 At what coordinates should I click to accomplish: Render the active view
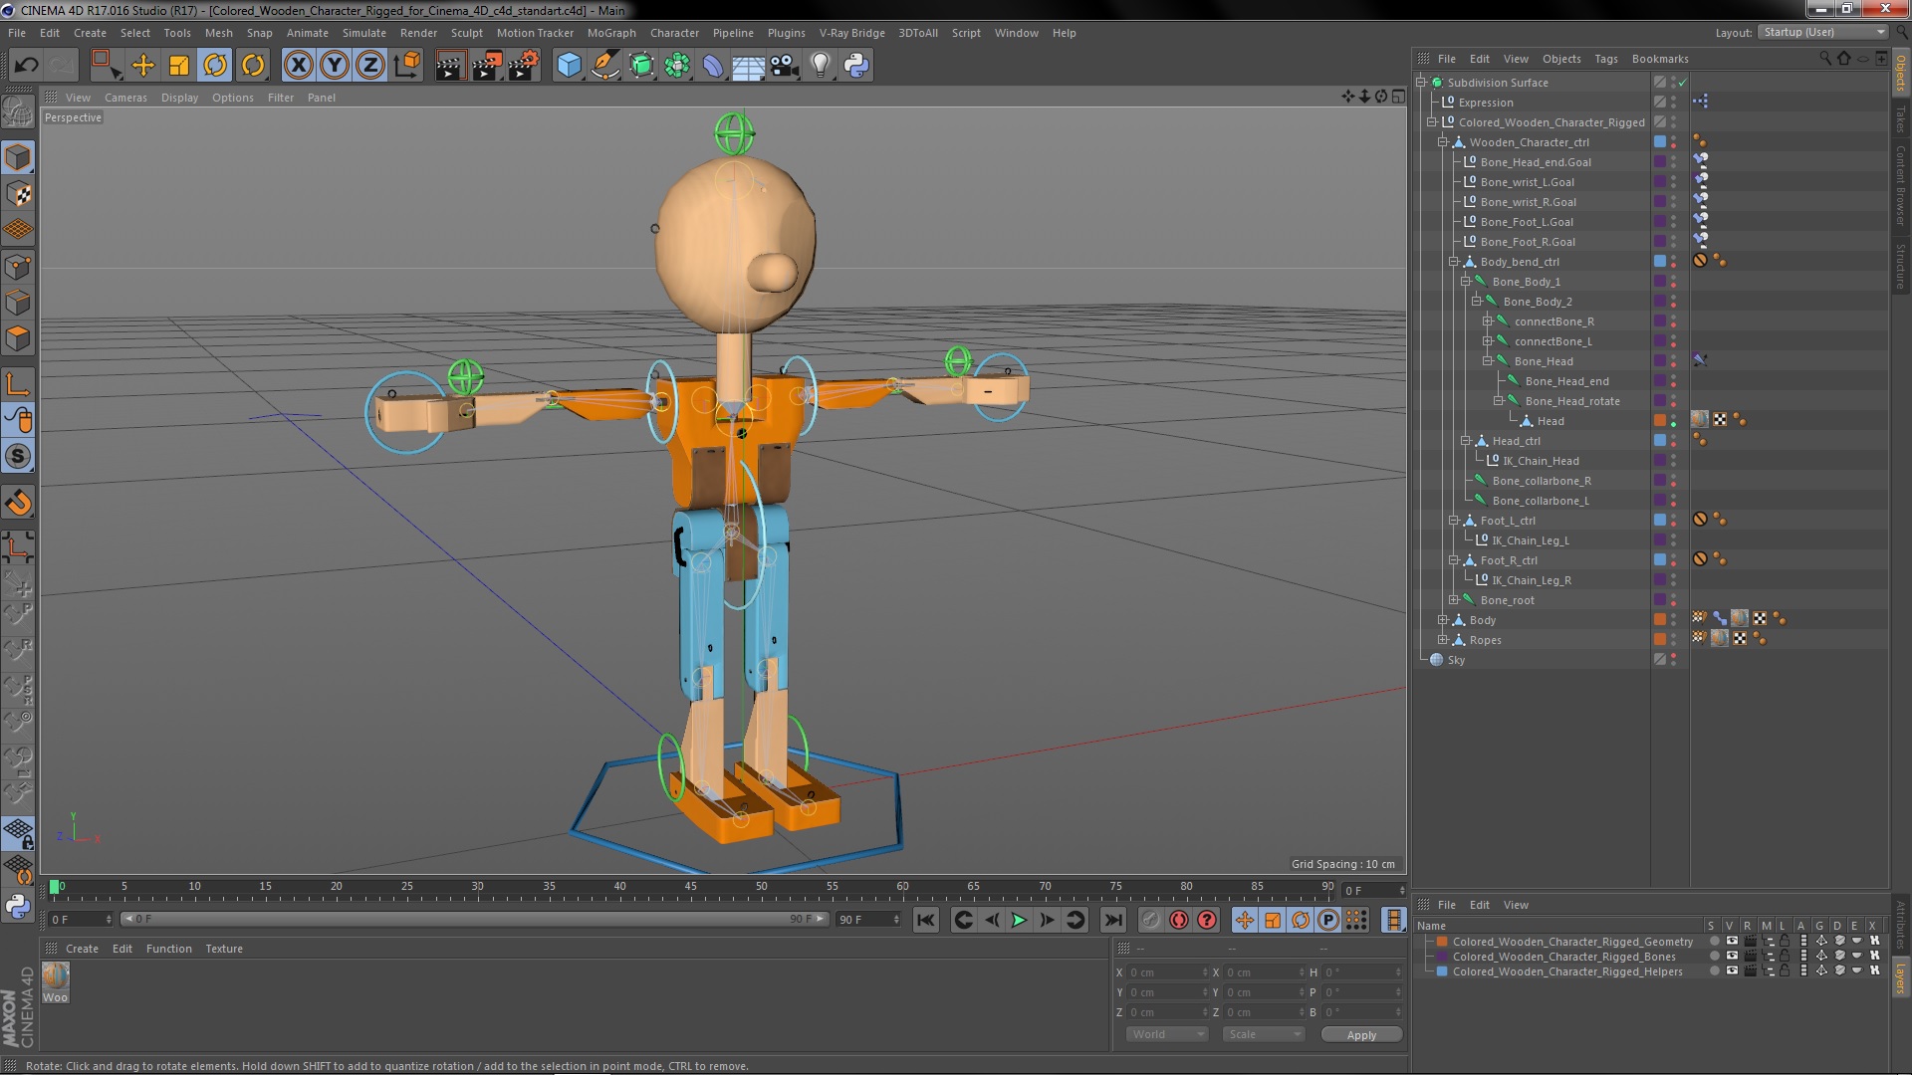pos(450,66)
